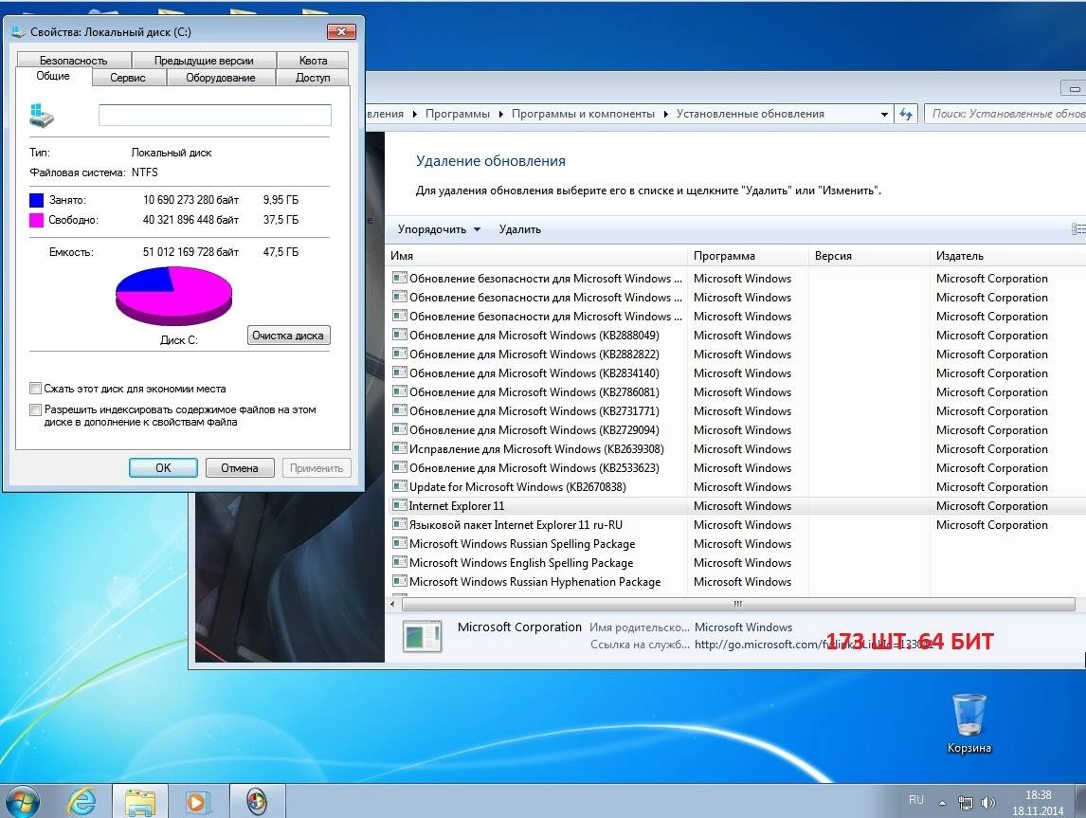Screen dimensions: 1086x818
Task: Close the disk properties dialog
Action: click(x=341, y=31)
